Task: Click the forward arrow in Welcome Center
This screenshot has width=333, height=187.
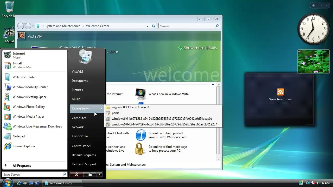Action: point(28,26)
